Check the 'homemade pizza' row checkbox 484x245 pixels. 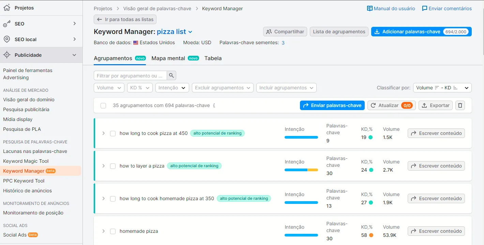point(113,231)
